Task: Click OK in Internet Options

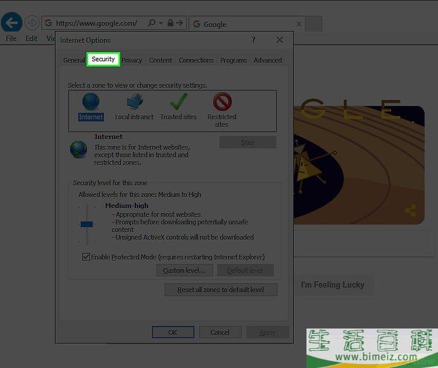Action: coord(173,332)
